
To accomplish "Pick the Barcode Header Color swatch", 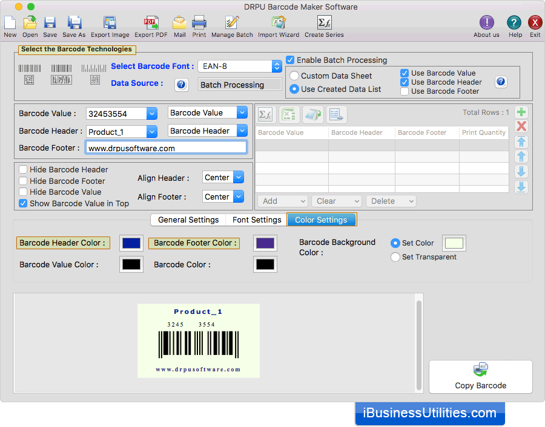I will coord(131,243).
